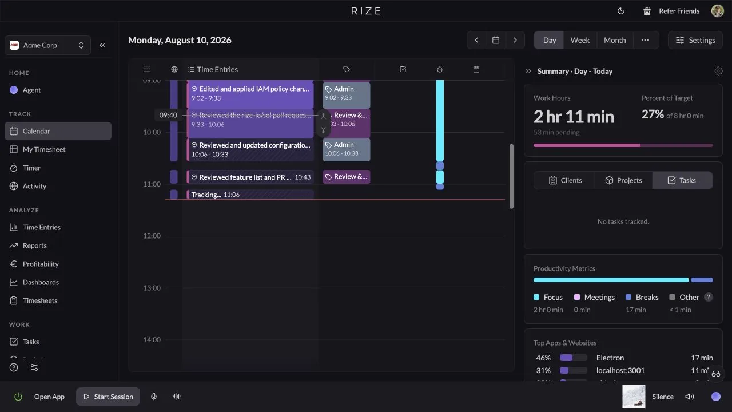Screen dimensions: 732x412
Task: Click the green power icon
Action: [x=18, y=397]
